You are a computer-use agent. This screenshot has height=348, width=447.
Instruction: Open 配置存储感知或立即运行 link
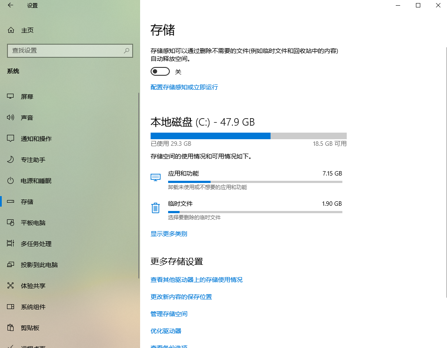pos(184,87)
